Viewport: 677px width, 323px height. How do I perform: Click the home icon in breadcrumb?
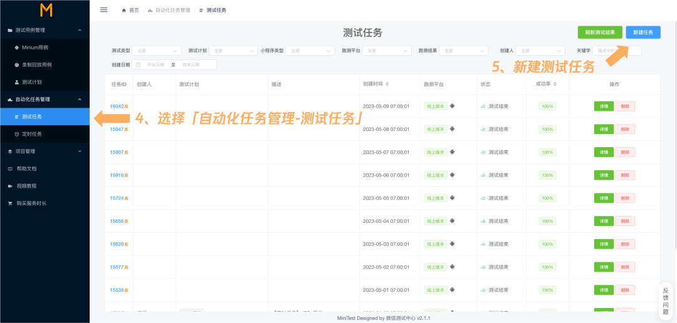[124, 10]
